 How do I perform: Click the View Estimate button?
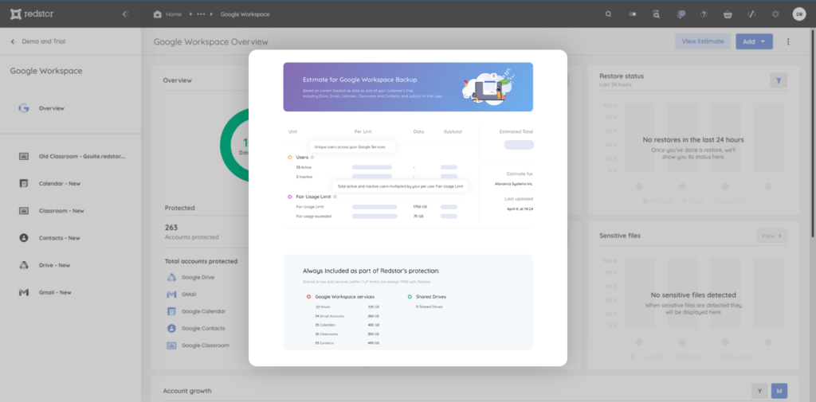703,41
